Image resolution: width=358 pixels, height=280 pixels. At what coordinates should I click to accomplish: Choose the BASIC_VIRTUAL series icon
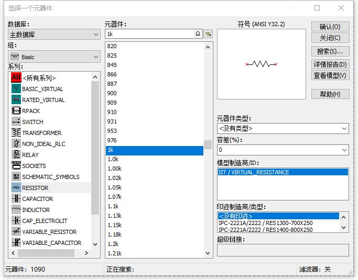pyautogui.click(x=16, y=88)
